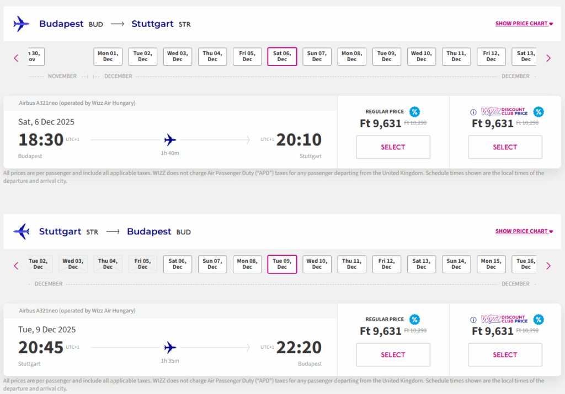Select outbound flight at regular price

(x=393, y=147)
